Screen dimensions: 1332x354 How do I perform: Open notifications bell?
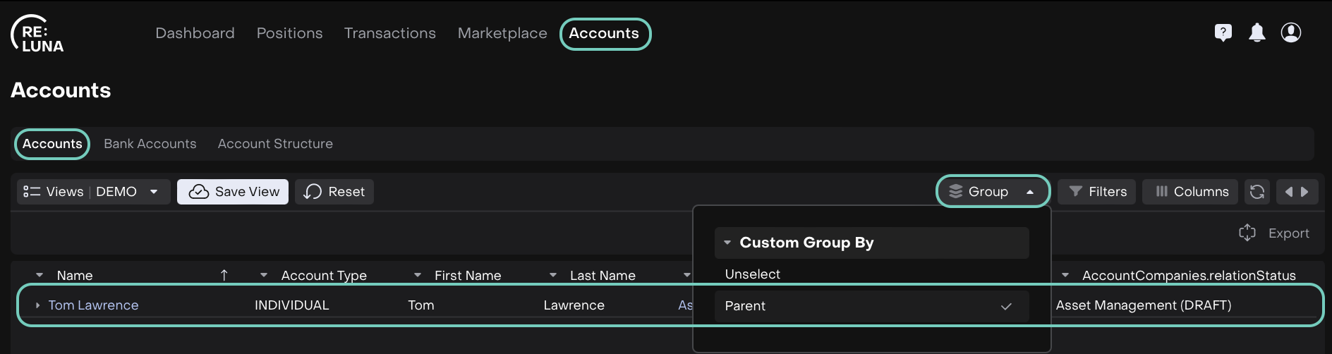coord(1257,32)
